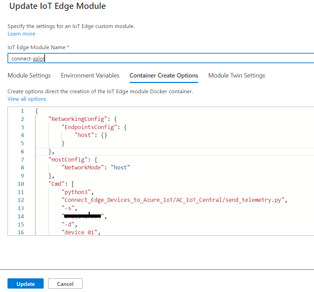This screenshot has width=314, height=292.
Task: Click the Cancel button
Action: point(65,284)
